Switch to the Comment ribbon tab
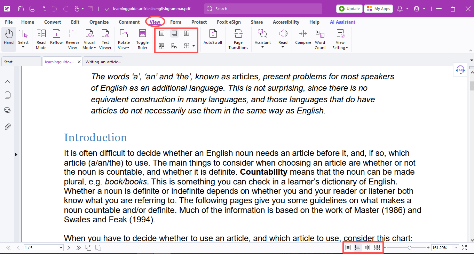Image resolution: width=474 pixels, height=254 pixels. (129, 22)
